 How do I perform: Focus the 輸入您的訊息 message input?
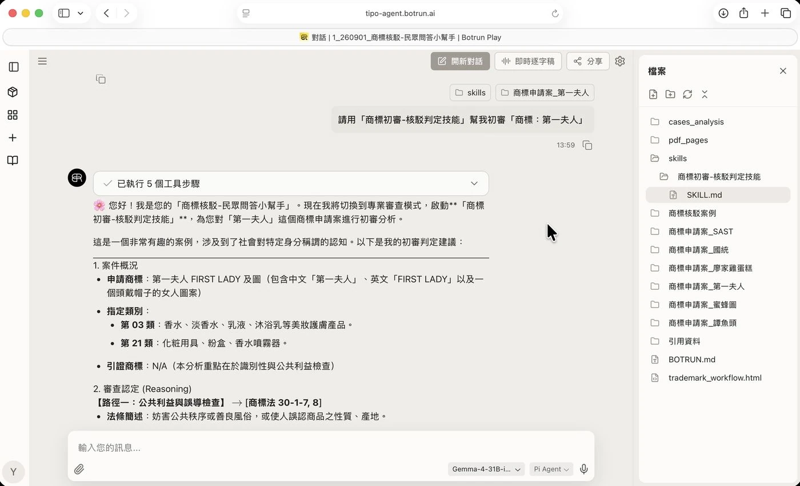pos(331,447)
